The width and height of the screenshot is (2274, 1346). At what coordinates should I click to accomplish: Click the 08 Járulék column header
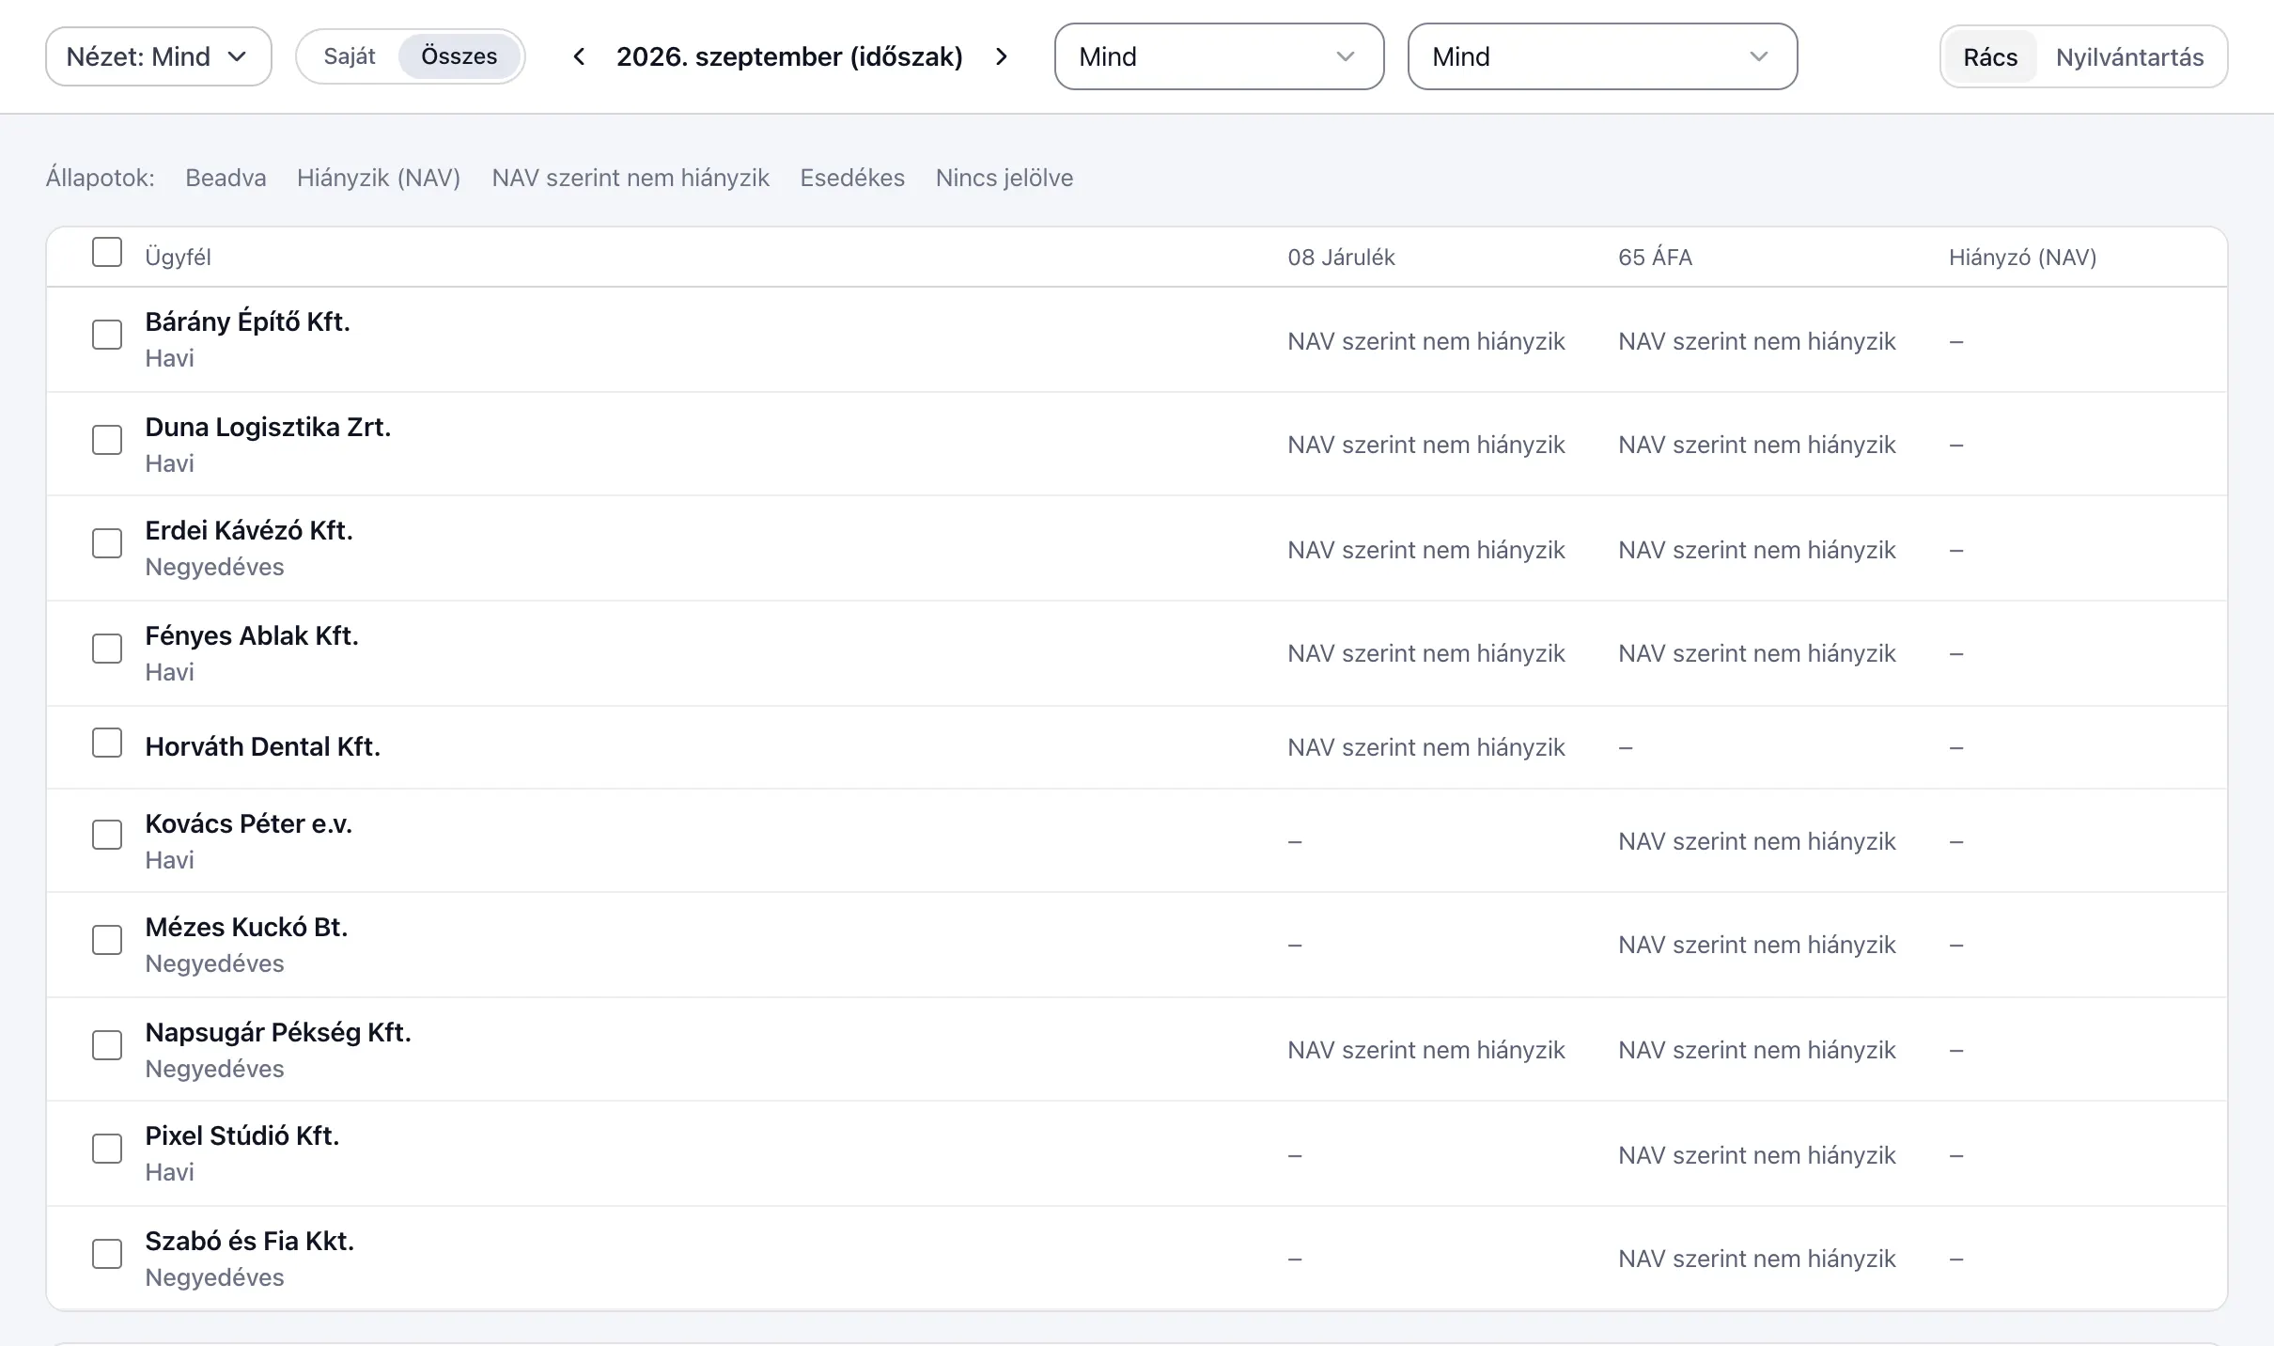pyautogui.click(x=1341, y=258)
